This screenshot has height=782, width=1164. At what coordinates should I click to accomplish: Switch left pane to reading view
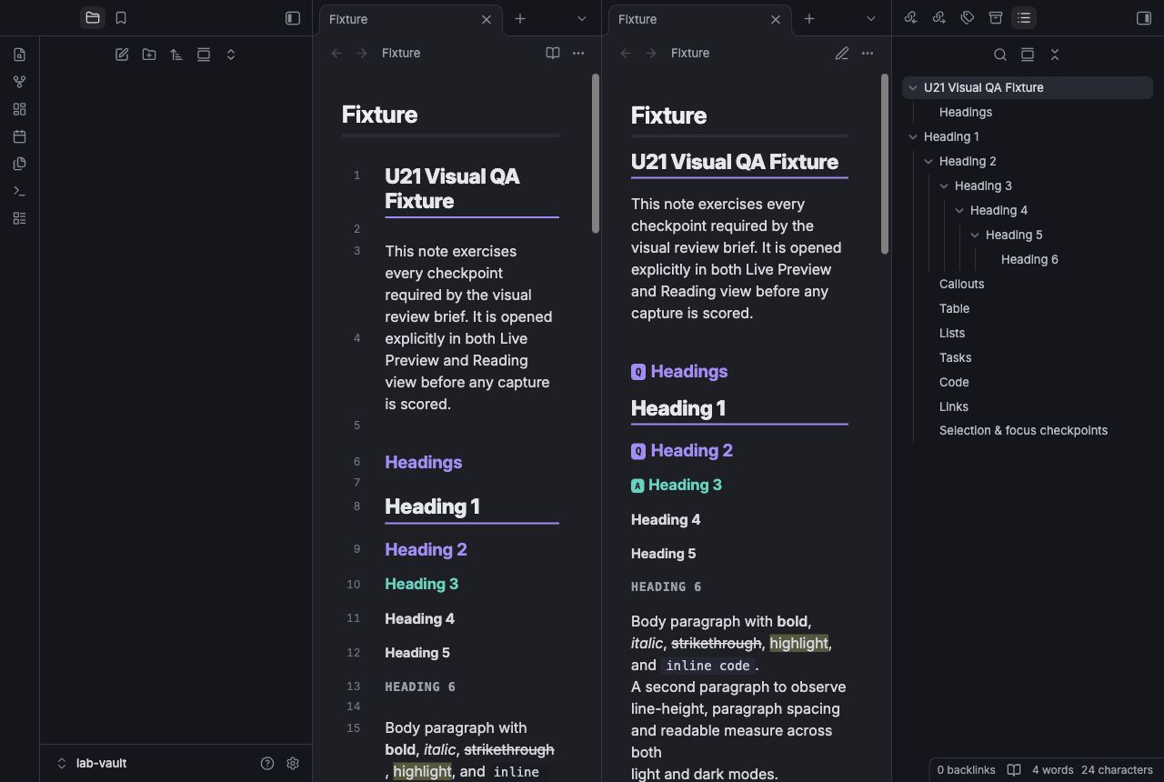[553, 54]
